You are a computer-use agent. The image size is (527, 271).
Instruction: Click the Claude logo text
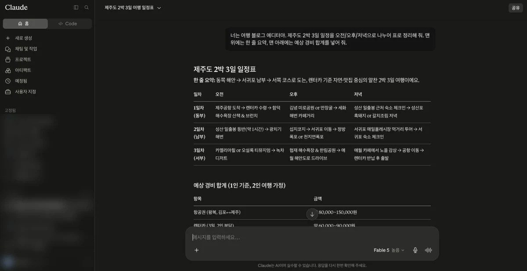[16, 7]
